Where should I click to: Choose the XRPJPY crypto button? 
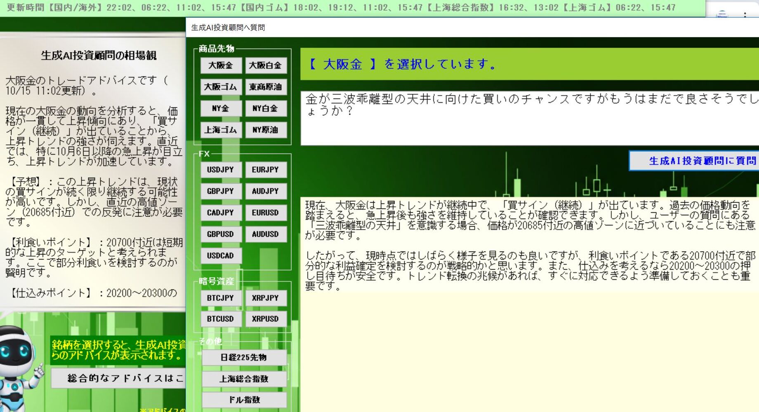[x=266, y=298]
